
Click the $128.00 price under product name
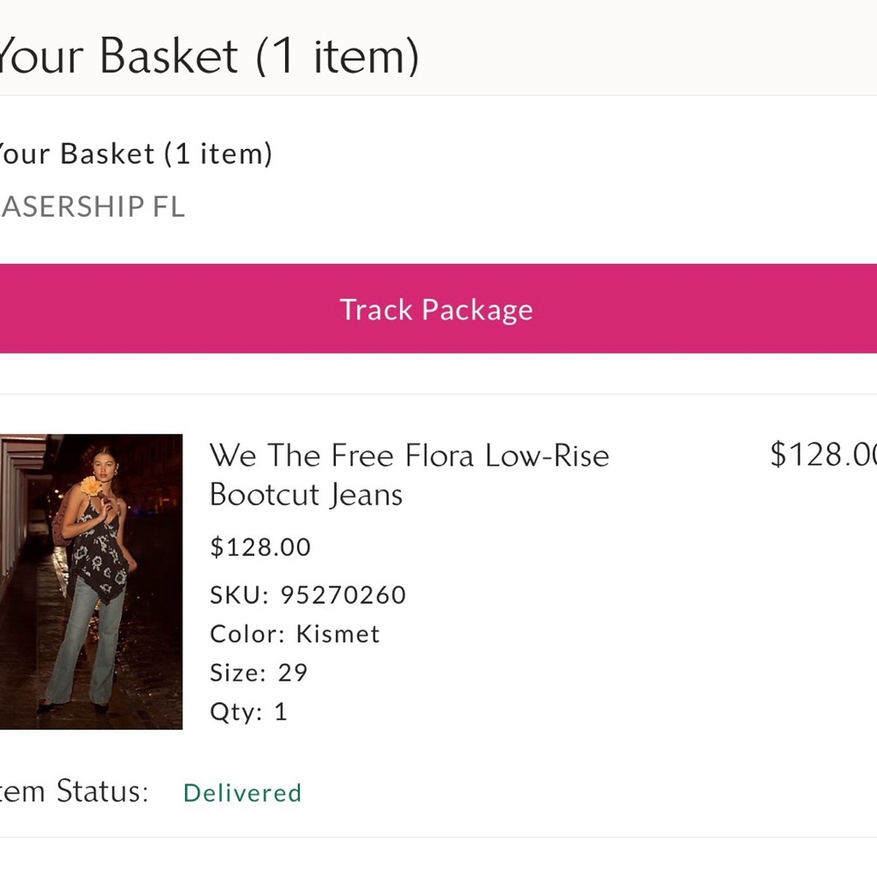[260, 546]
